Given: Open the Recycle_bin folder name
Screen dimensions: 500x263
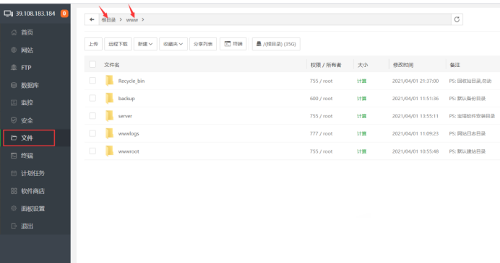Looking at the screenshot, I should point(132,81).
